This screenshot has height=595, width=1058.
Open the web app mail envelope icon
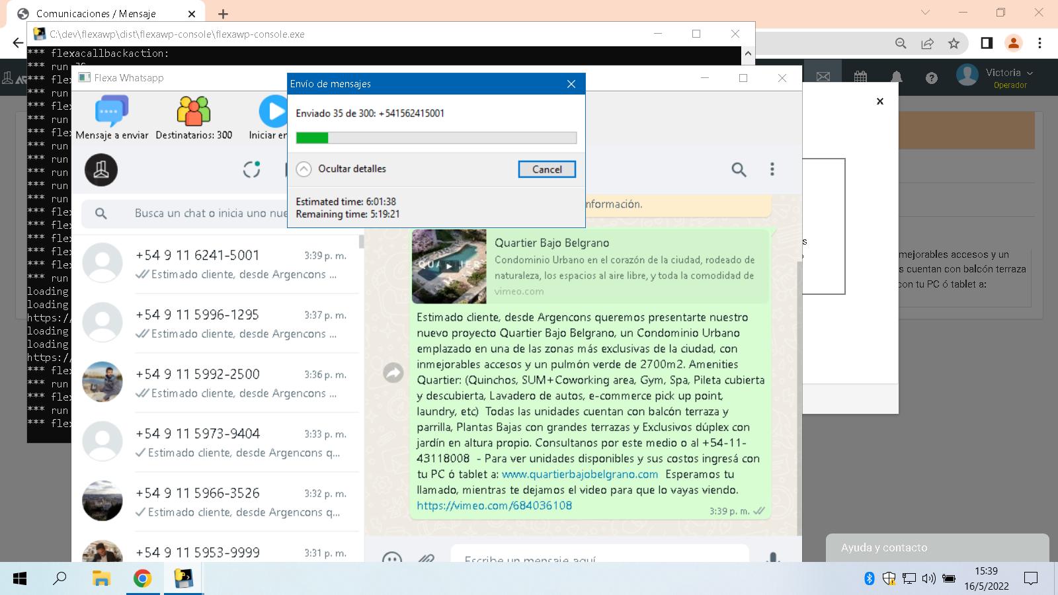click(823, 77)
